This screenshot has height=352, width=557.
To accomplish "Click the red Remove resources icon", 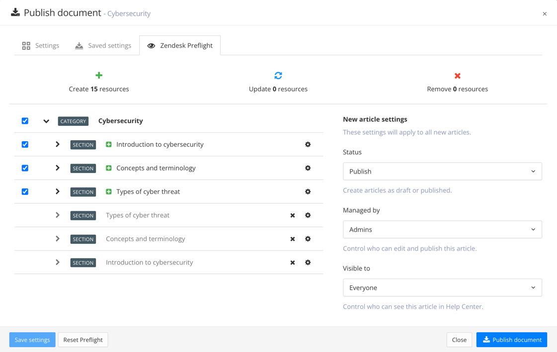I will [457, 75].
